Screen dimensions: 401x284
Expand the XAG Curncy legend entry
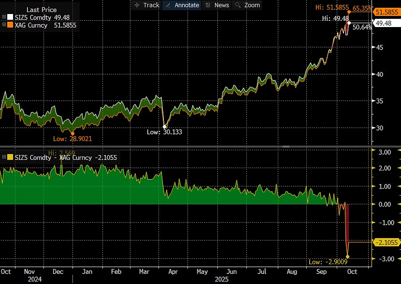4,25
